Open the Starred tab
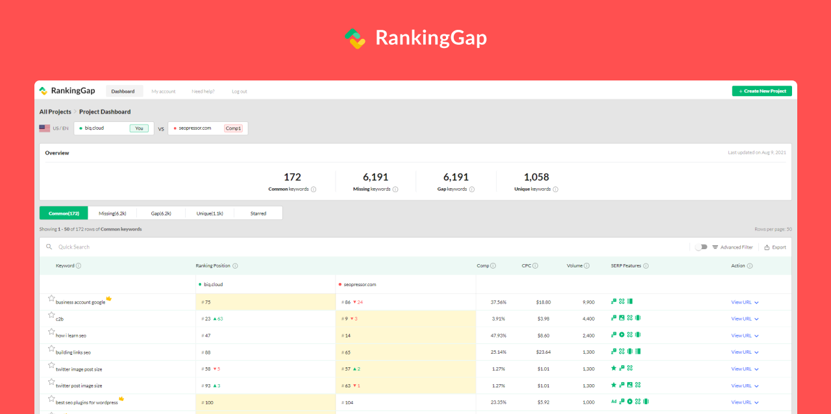 pos(258,213)
